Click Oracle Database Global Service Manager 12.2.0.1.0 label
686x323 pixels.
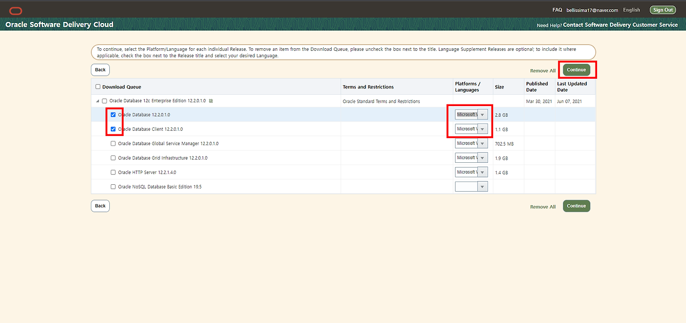[x=168, y=144]
